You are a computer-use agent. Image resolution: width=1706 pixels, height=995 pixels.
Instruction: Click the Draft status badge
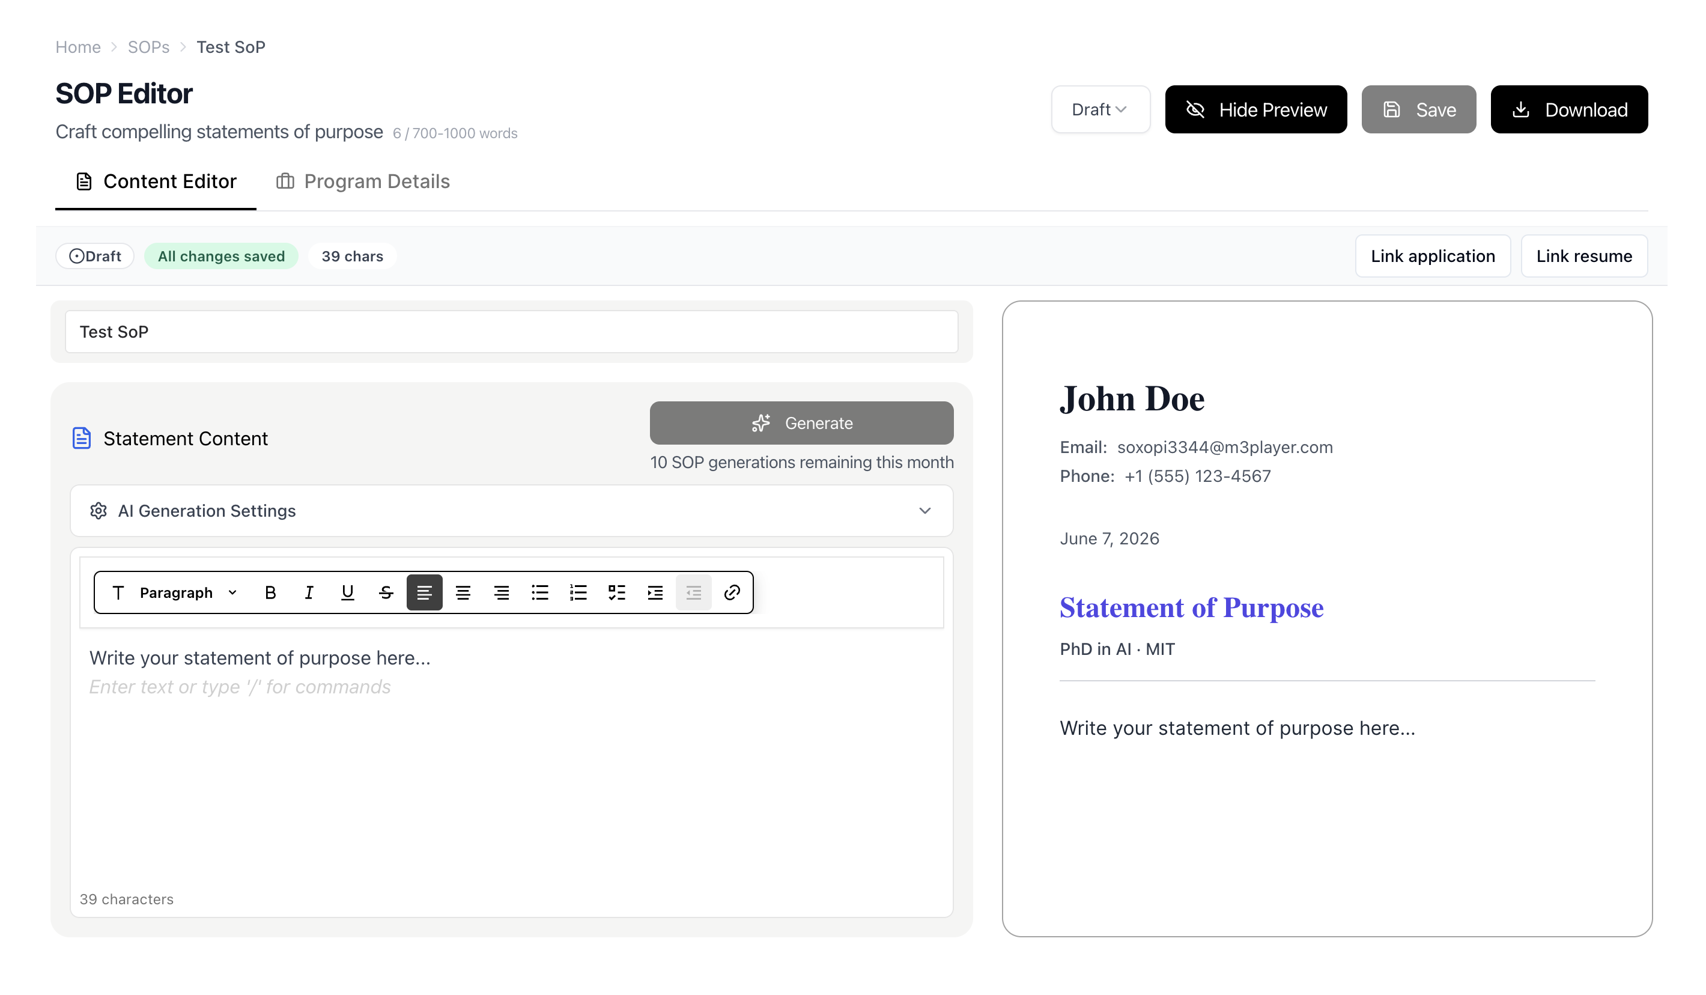tap(95, 256)
